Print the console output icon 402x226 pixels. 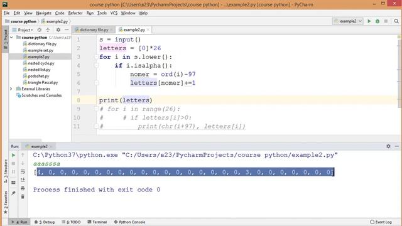click(23, 188)
